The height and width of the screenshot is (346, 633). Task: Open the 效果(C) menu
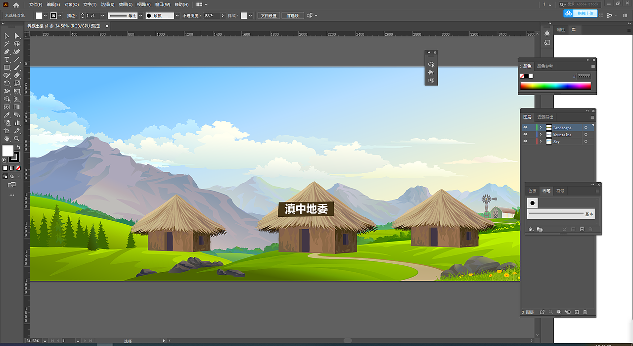pos(126,4)
